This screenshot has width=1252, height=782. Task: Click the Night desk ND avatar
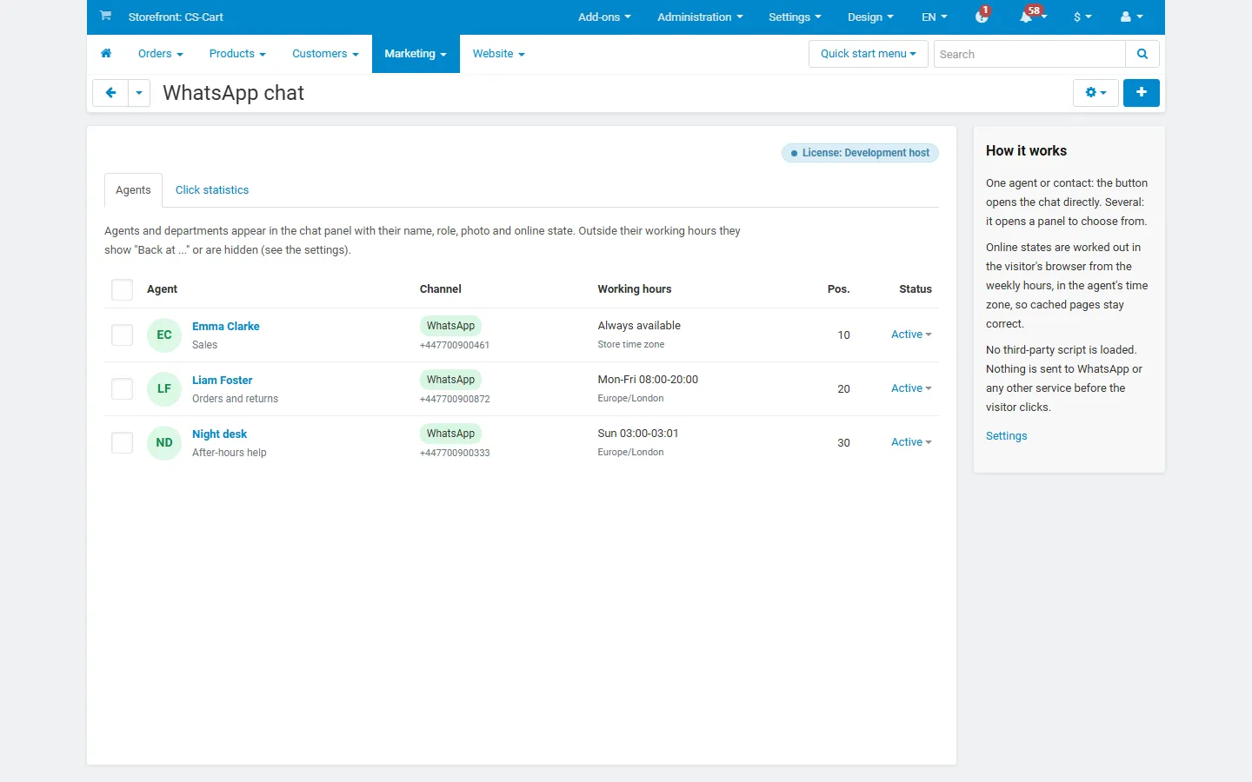click(x=164, y=443)
